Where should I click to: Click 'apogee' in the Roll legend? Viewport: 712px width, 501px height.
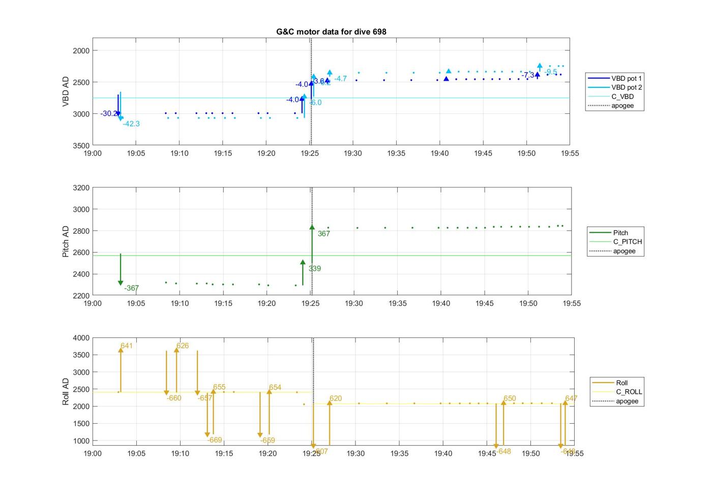coord(615,401)
